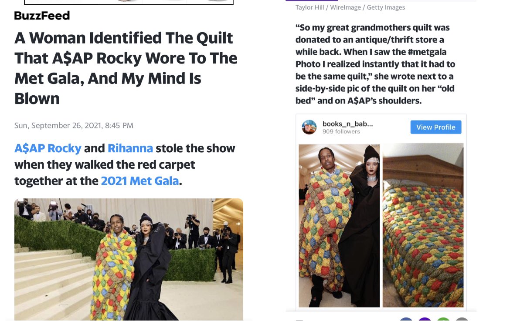
Task: Click the Taylor Hill / WireImage photo credit
Action: [x=350, y=7]
